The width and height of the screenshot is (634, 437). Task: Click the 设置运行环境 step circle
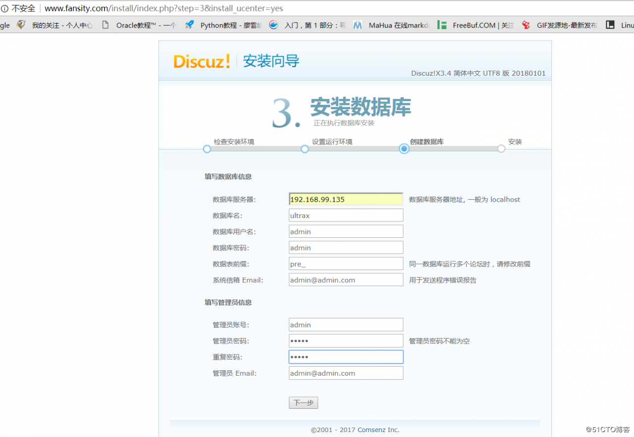(305, 149)
